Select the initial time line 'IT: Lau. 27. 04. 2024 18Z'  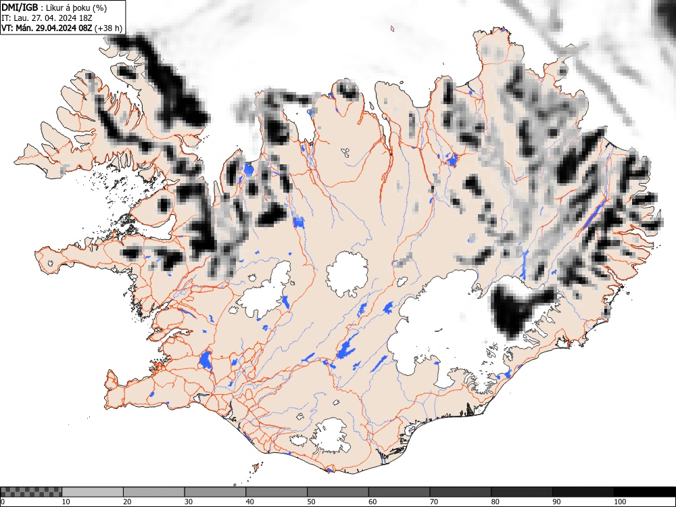[47, 18]
